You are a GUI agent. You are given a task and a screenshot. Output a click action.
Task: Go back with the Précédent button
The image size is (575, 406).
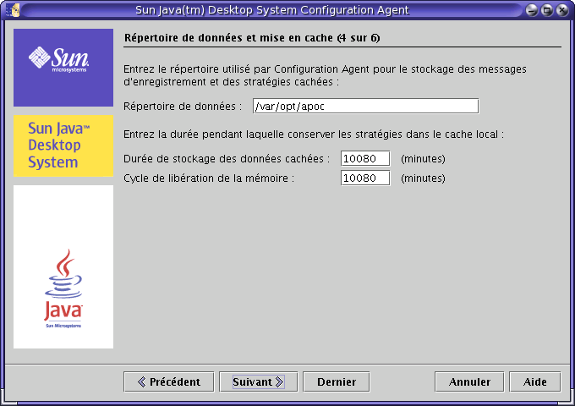click(x=168, y=381)
